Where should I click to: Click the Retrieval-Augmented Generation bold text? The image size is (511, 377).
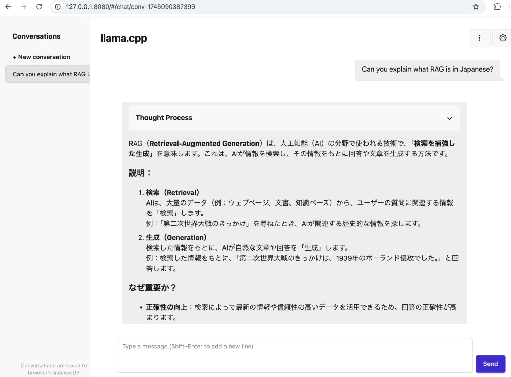pos(204,144)
